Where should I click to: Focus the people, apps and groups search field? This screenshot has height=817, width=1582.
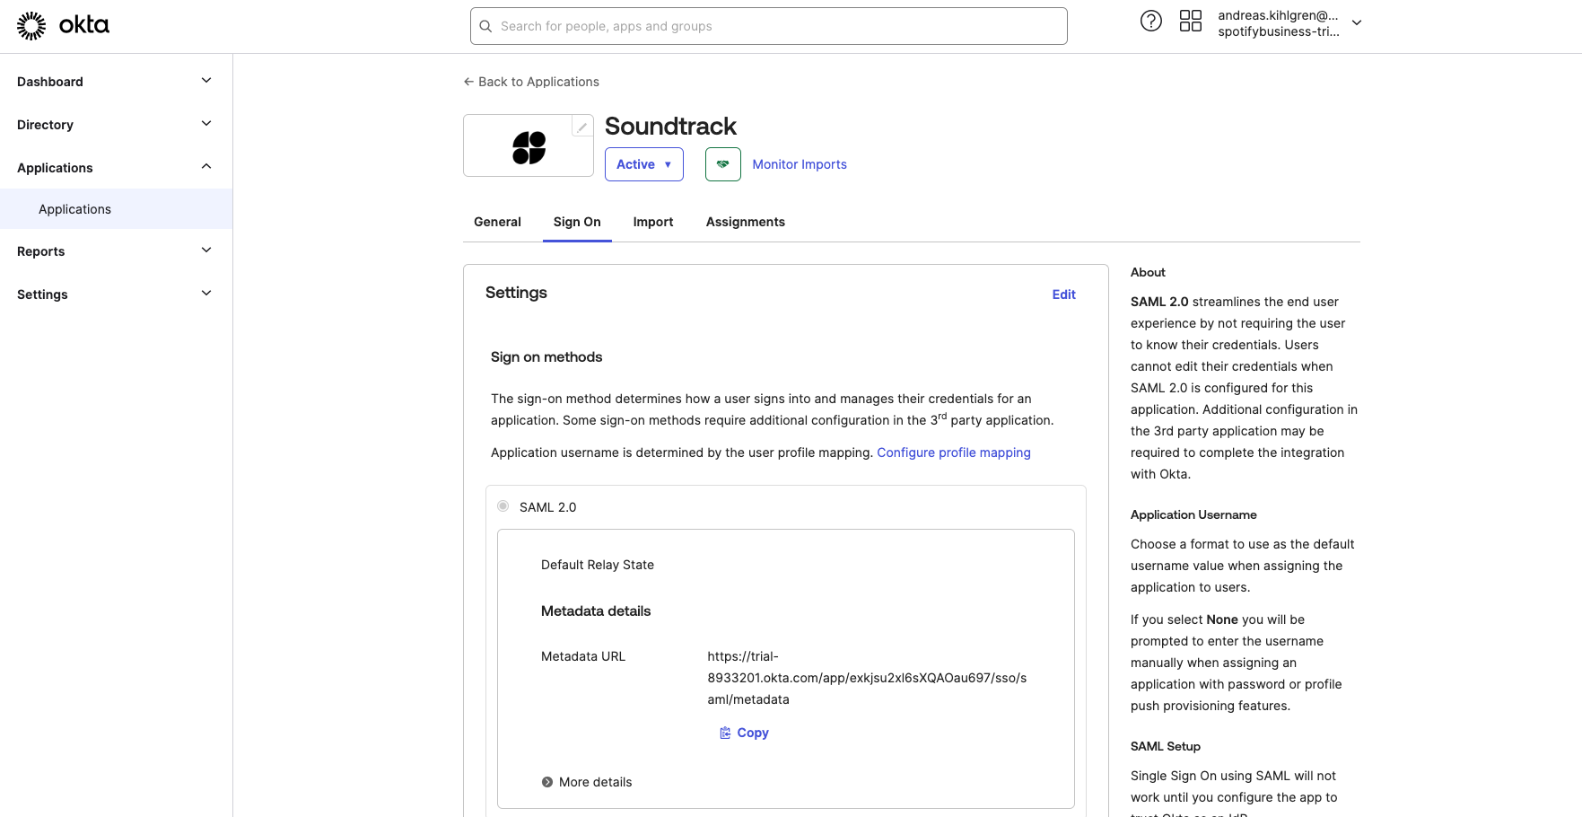pos(769,26)
